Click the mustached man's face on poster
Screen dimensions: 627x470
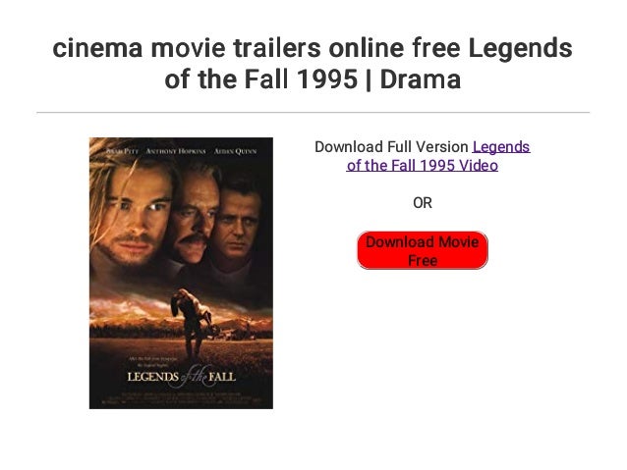[x=194, y=221]
